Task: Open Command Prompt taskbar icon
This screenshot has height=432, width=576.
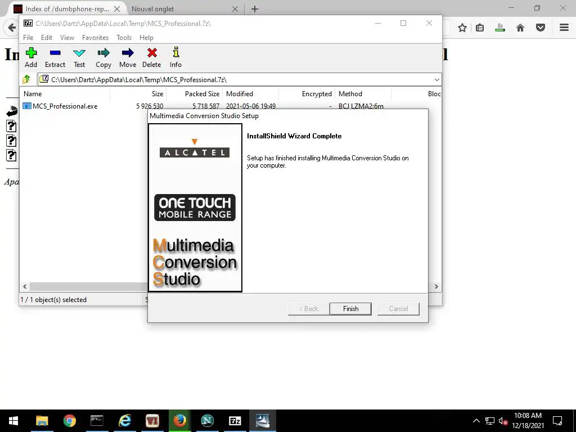Action: tap(97, 421)
